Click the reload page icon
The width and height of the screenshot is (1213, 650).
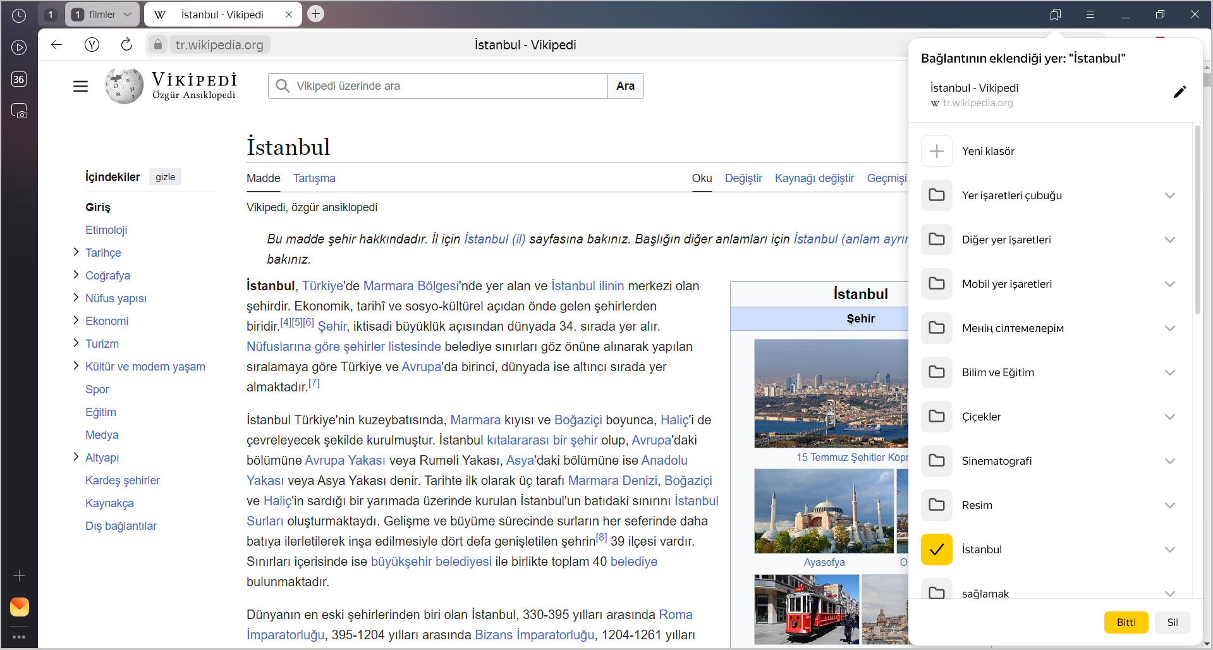pyautogui.click(x=126, y=44)
